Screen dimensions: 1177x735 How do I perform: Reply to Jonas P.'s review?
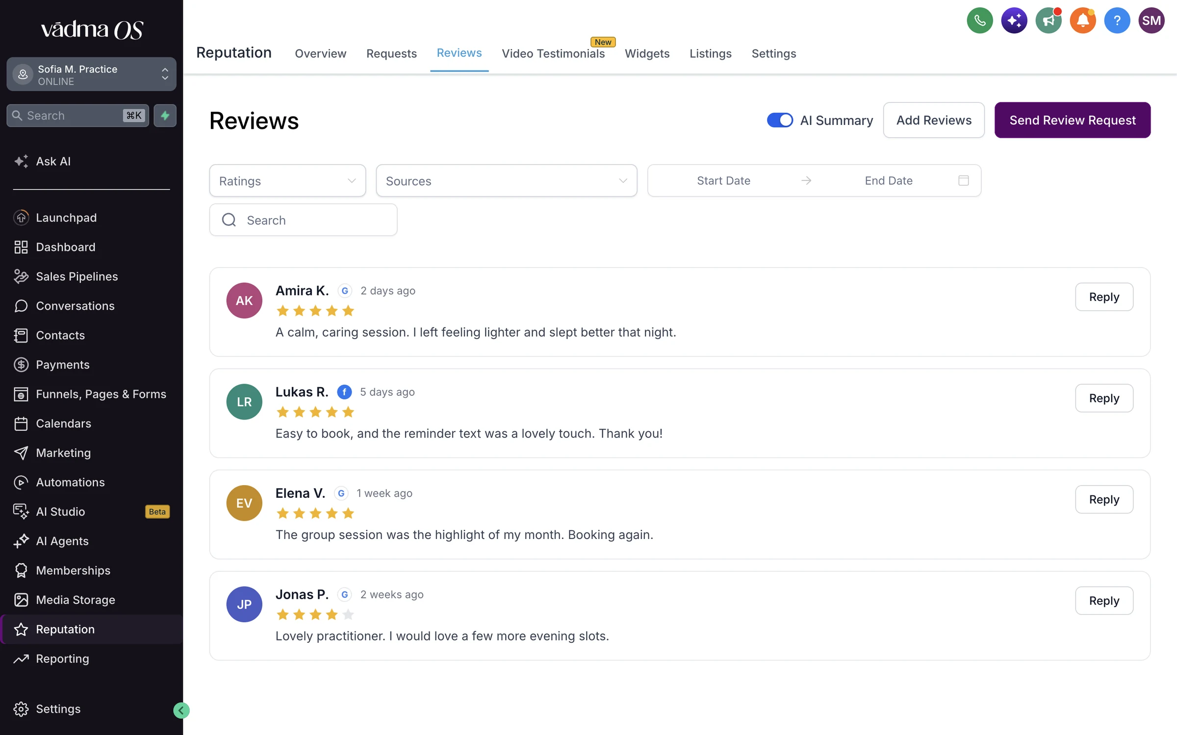[x=1104, y=601]
